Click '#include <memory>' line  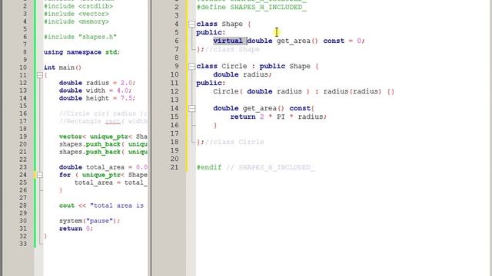click(76, 21)
